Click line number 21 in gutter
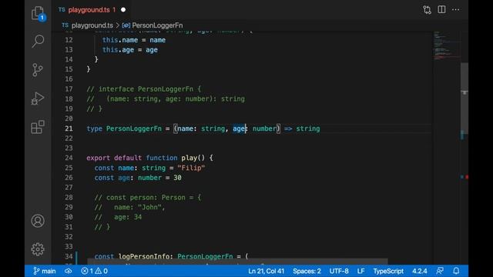The height and width of the screenshot is (277, 493). (69, 128)
